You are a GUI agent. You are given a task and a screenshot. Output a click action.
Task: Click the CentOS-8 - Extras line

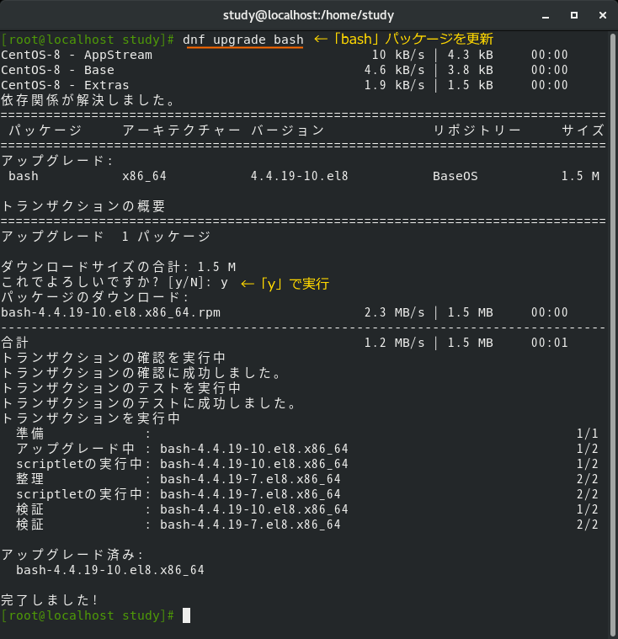(285, 85)
